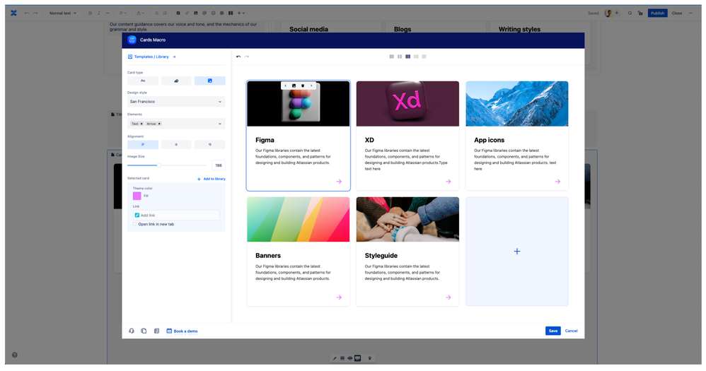This screenshot has height=371, width=706.
Task: Open the text color dropdown in editor
Action: pyautogui.click(x=141, y=13)
